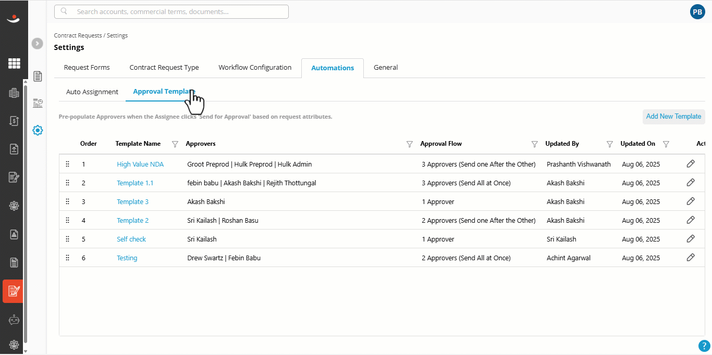Open the apps grid icon in sidebar
The height and width of the screenshot is (355, 712).
click(14, 64)
